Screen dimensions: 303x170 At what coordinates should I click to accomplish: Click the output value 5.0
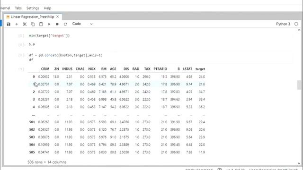[32, 44]
